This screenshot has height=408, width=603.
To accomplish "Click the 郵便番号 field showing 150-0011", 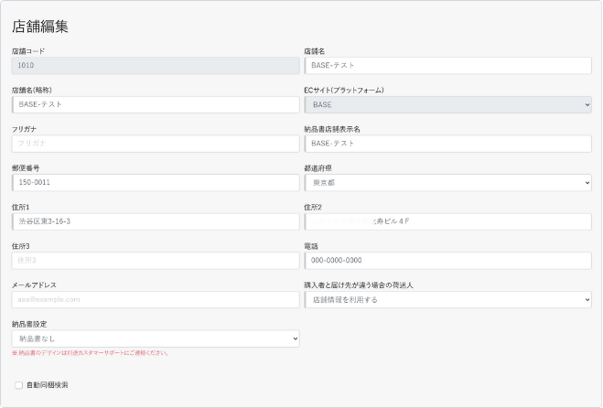I will tap(156, 183).
